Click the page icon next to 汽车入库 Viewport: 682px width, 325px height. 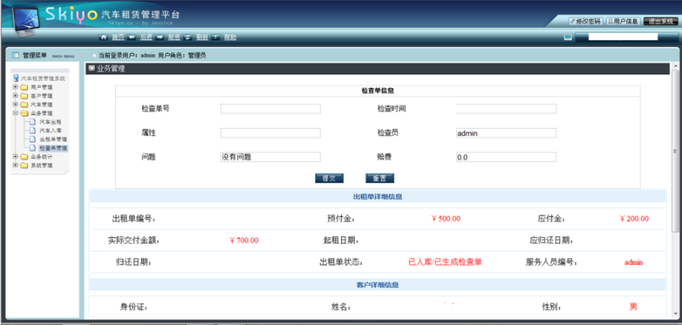coord(33,130)
